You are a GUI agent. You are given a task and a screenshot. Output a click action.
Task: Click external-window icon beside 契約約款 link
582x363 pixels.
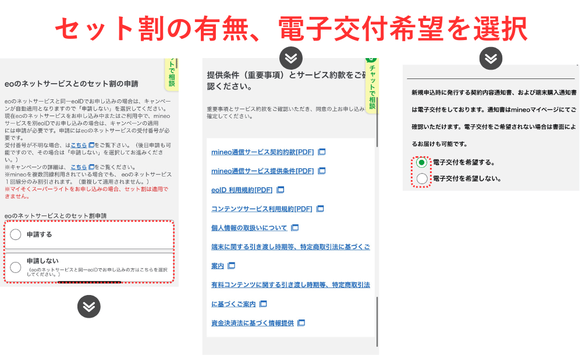(x=322, y=152)
